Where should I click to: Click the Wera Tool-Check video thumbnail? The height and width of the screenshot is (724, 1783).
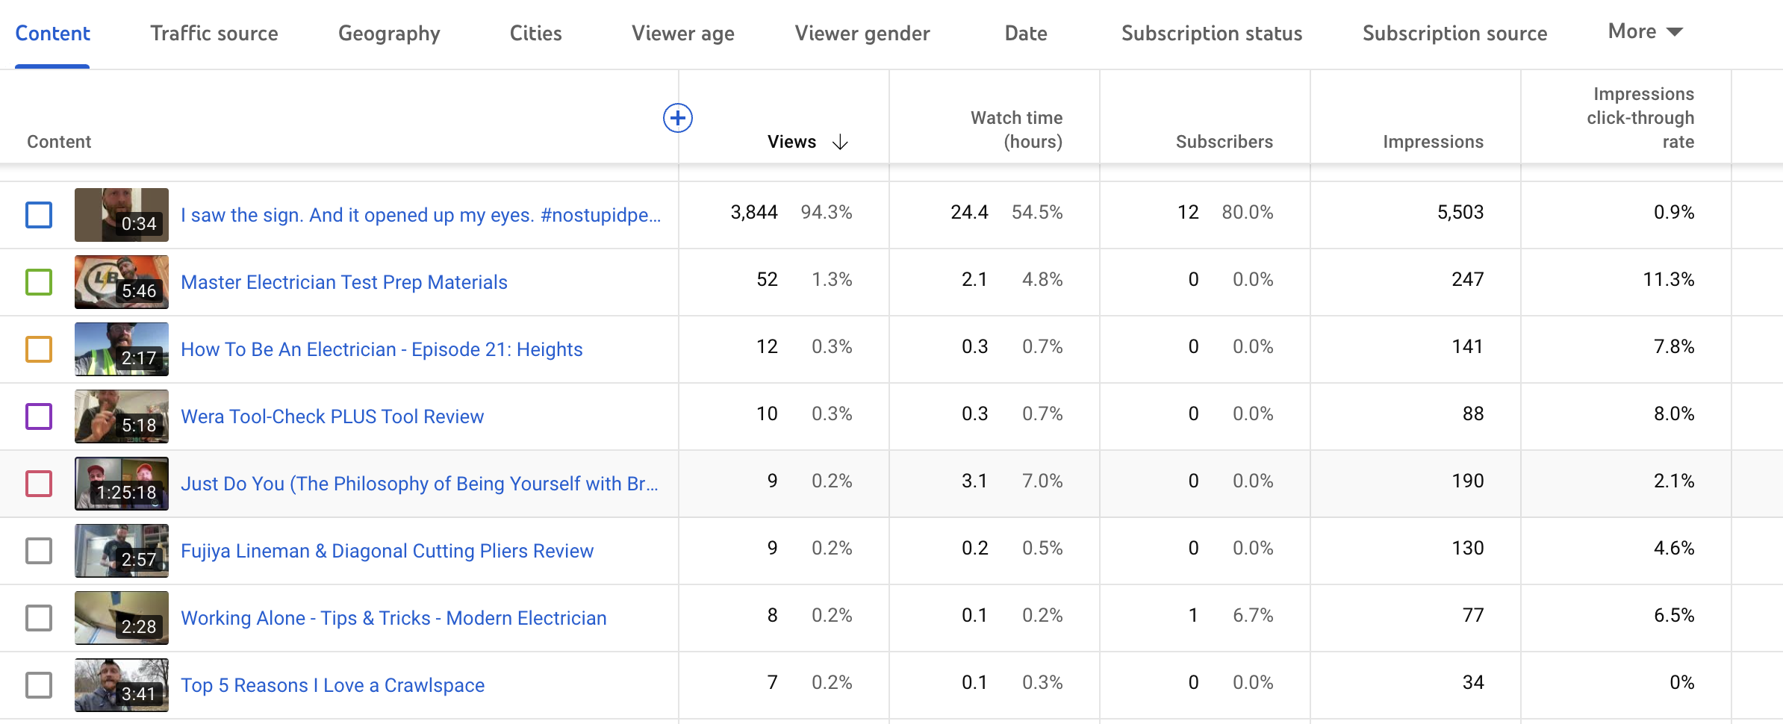(121, 416)
